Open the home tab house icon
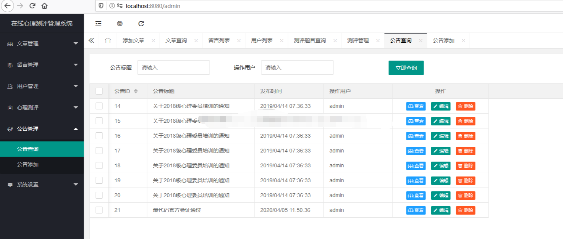Viewport: 563px width, 239px height. [x=108, y=40]
